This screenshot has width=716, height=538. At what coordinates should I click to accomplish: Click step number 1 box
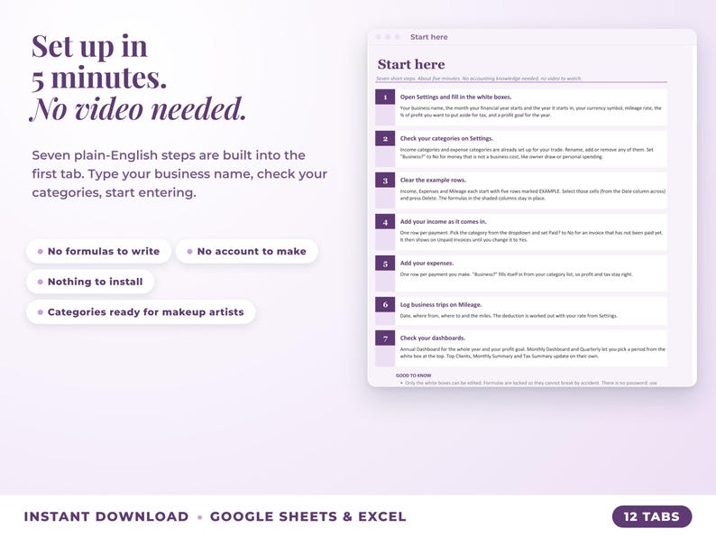(385, 97)
